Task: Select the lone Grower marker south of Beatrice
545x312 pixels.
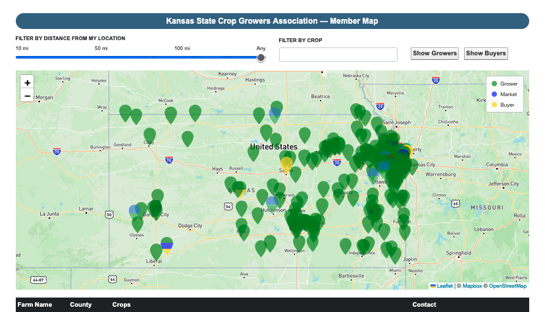Action: (305, 135)
